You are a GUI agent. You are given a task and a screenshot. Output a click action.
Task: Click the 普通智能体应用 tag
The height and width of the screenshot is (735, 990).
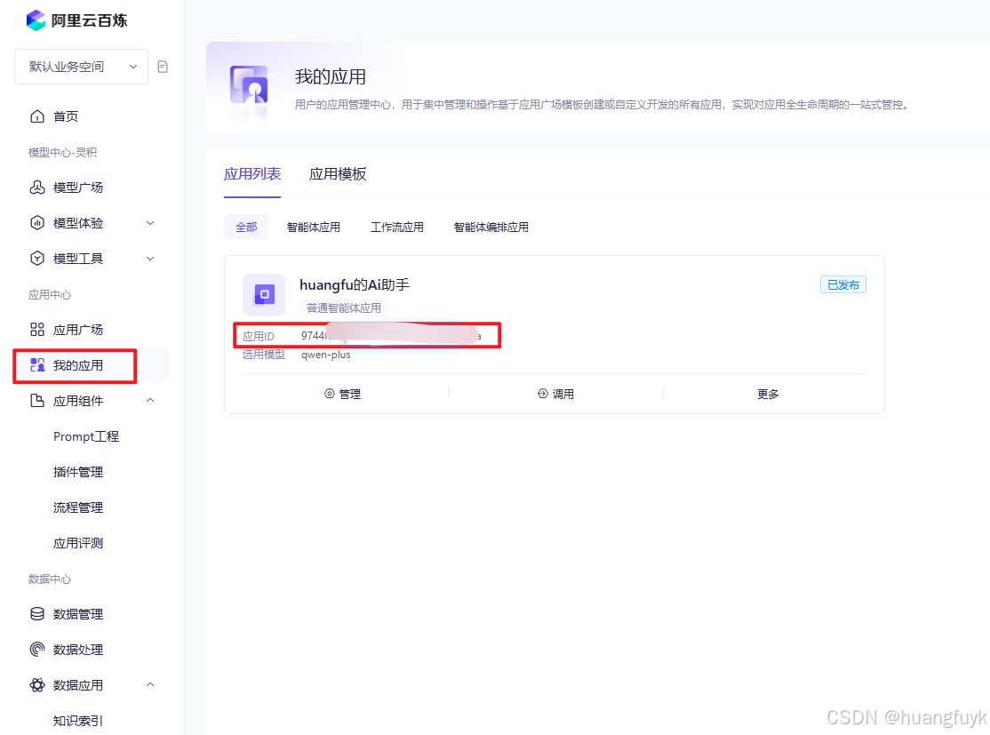[x=343, y=308]
